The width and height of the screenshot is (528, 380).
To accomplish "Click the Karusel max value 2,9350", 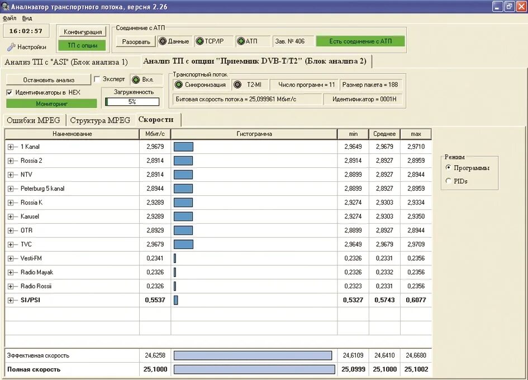I will [416, 217].
